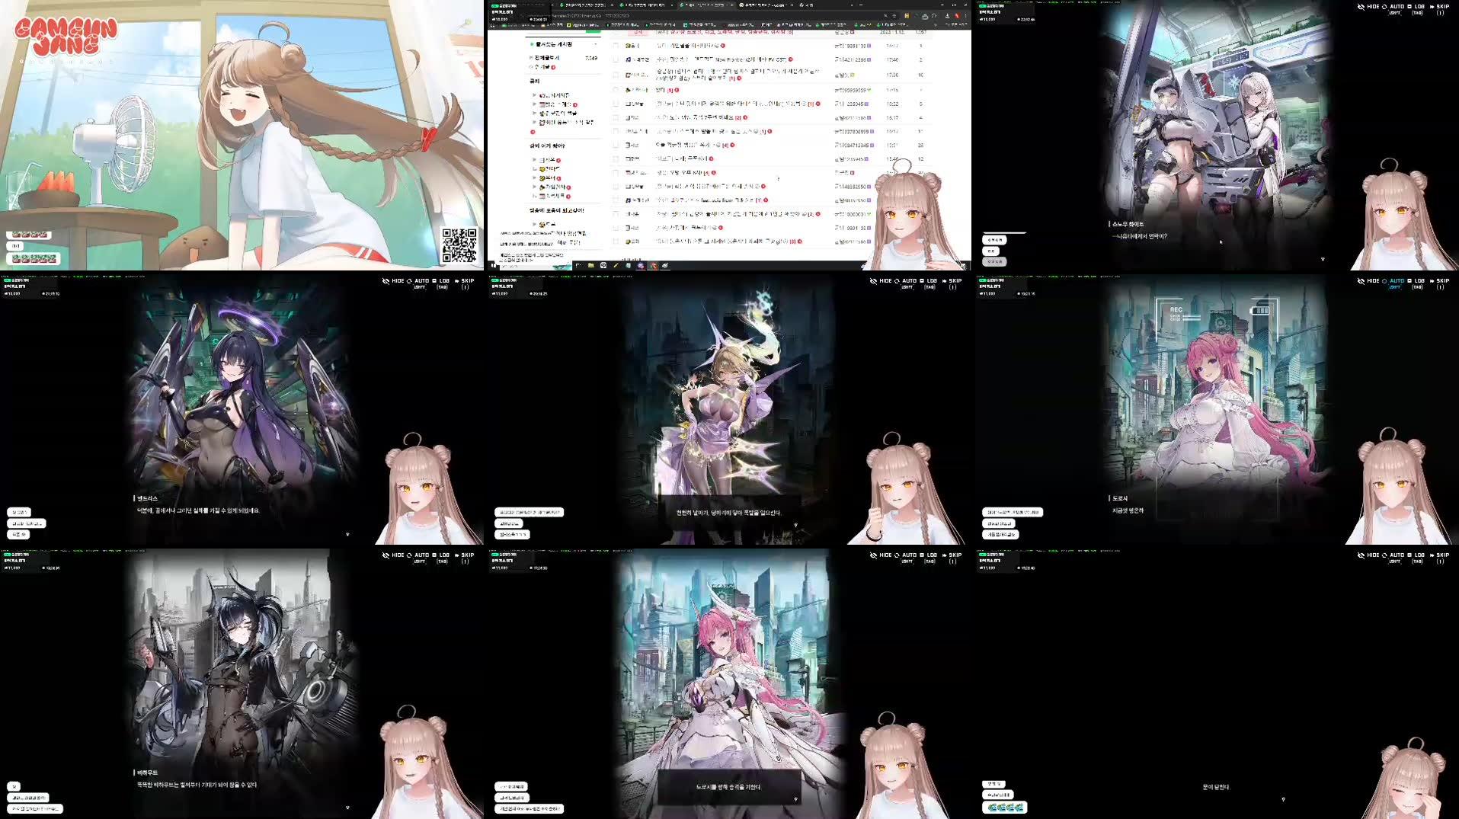The height and width of the screenshot is (819, 1459).
Task: Click the red extension icon in browser toolbar
Action: (x=957, y=16)
